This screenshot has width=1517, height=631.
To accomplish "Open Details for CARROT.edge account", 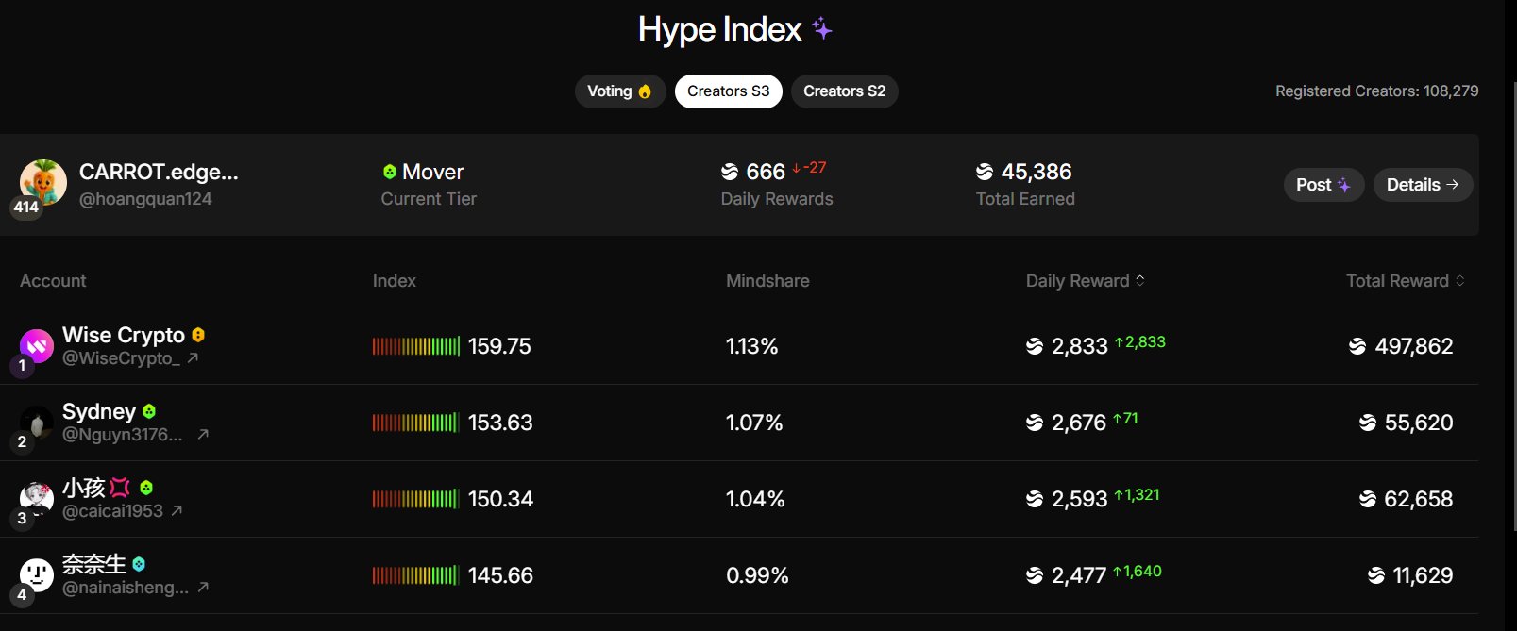I will click(x=1422, y=185).
